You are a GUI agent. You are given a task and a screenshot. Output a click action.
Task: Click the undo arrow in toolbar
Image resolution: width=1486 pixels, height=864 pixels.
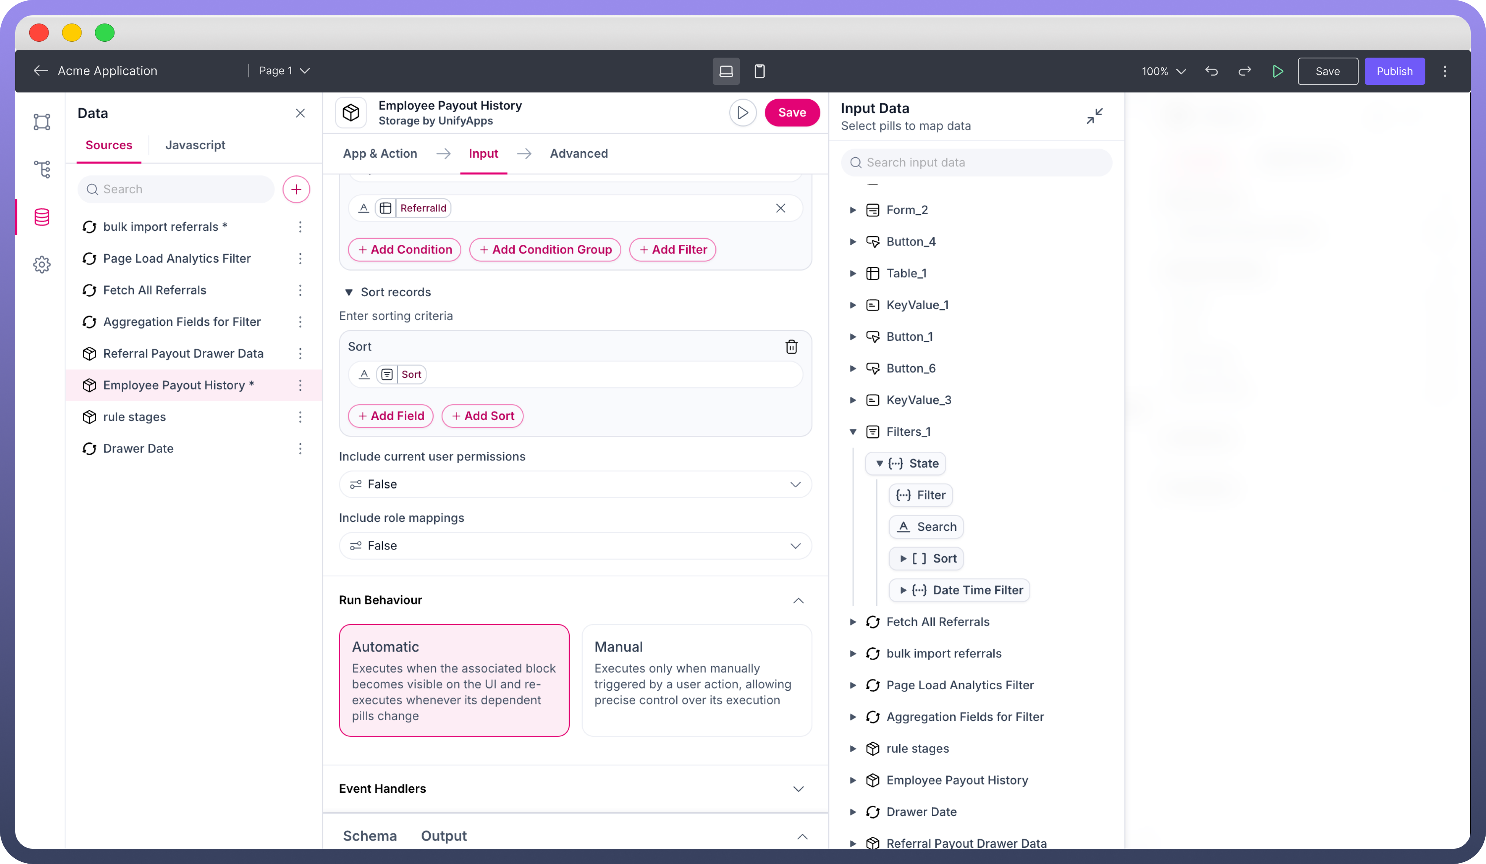coord(1211,71)
